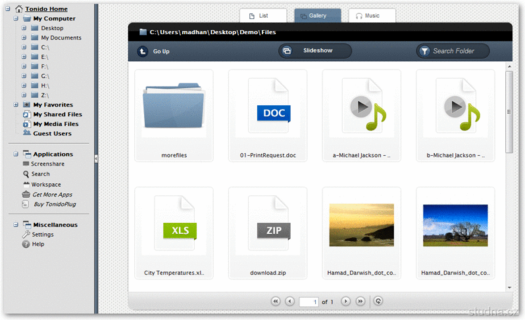The height and width of the screenshot is (320, 525).
Task: Go to the first page arrow
Action: [x=276, y=301]
